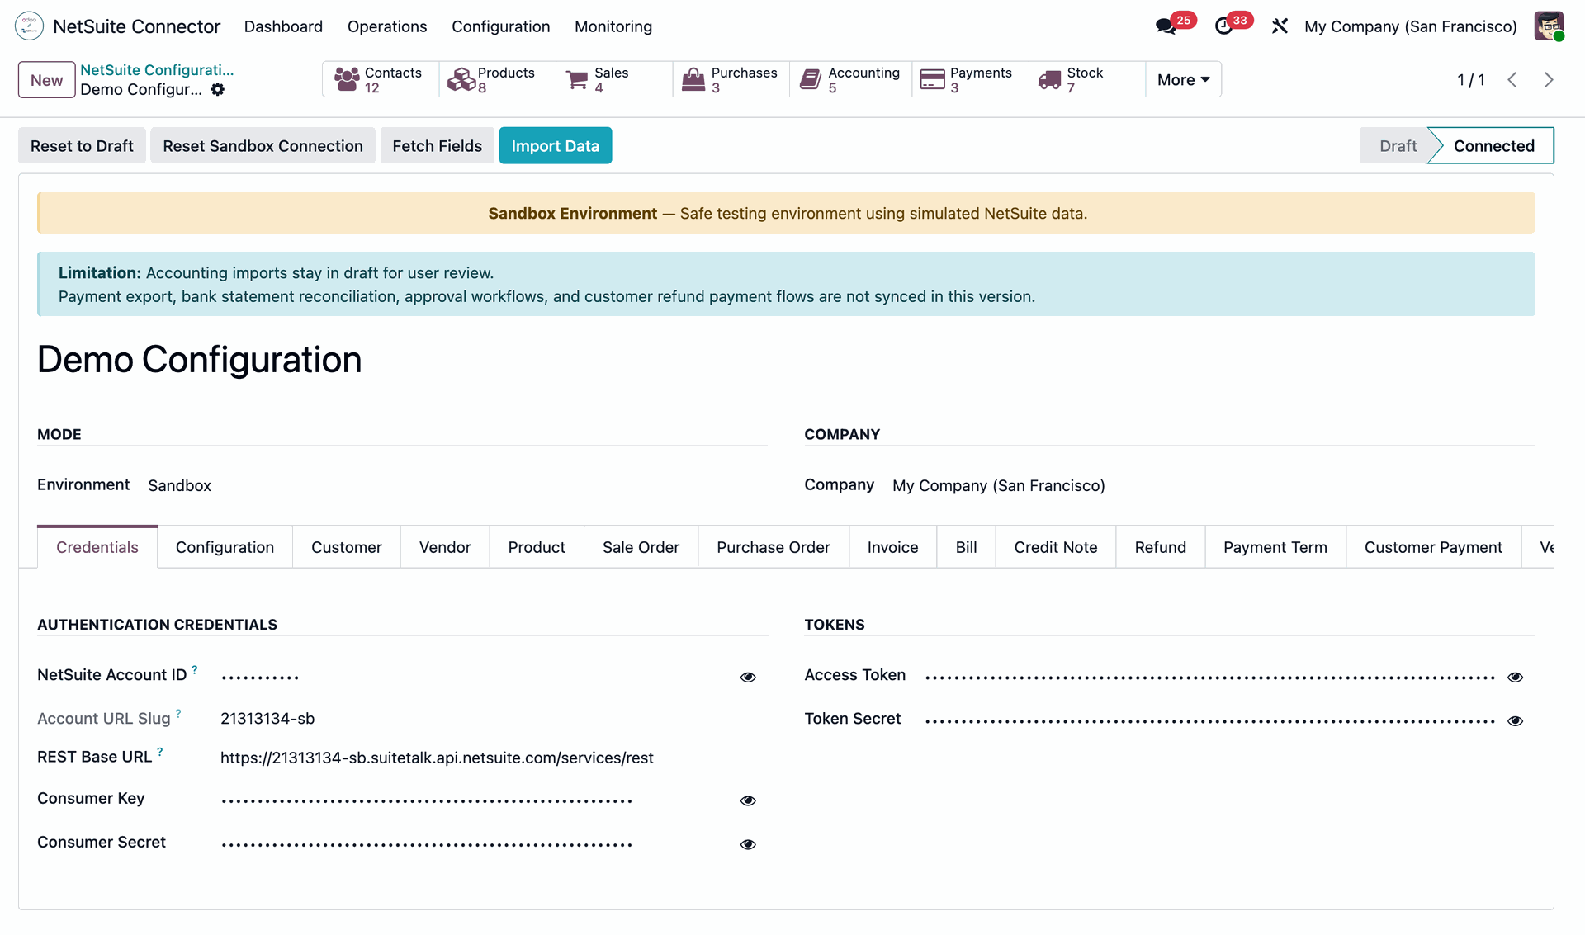Reveal the Consumer Secret value
The image size is (1585, 935).
(748, 845)
